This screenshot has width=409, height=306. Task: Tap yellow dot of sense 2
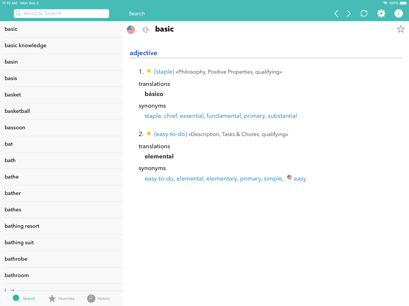point(149,133)
